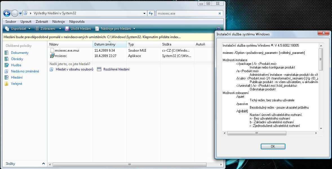Click the dialog scroll down arrow

tap(321, 129)
